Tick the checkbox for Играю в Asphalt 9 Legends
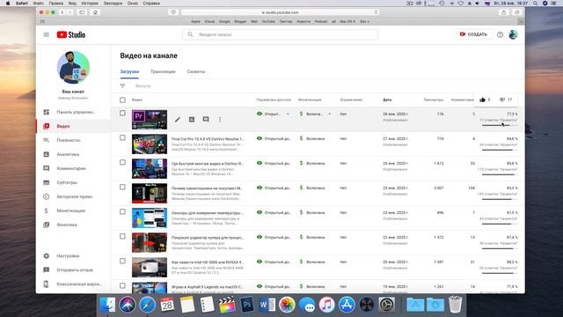 pos(122,285)
